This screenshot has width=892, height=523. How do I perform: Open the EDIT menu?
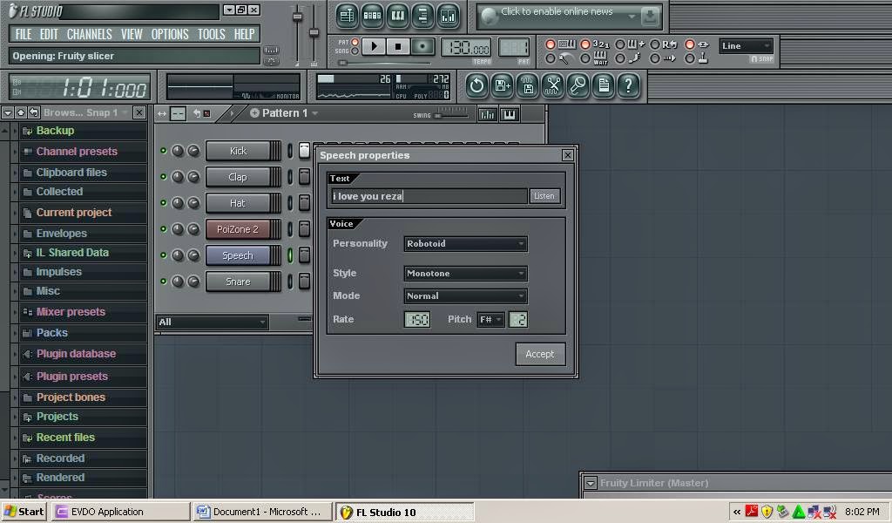pos(49,34)
